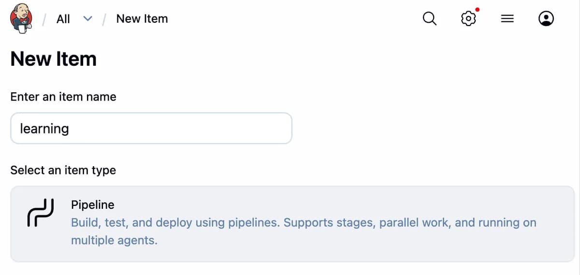The width and height of the screenshot is (580, 275).
Task: Click the Jenkins butler logo
Action: tap(21, 19)
